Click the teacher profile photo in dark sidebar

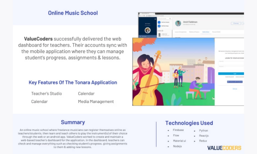pyautogui.click(x=147, y=30)
